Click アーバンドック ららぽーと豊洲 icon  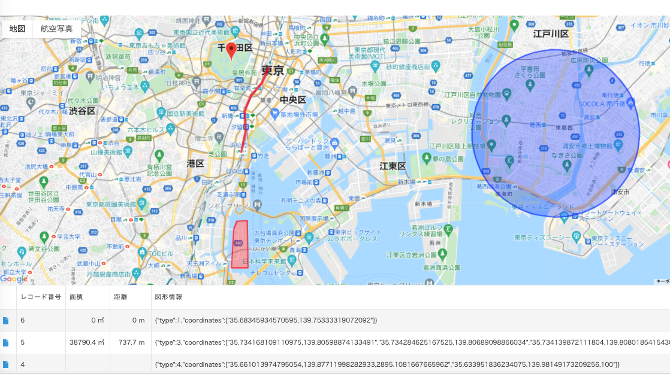[334, 142]
